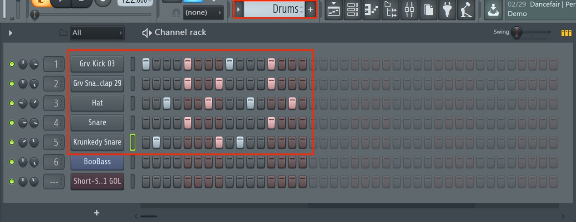Mute the Grv Sna..clap 29 channel LED
This screenshot has height=222, width=576.
pyautogui.click(x=12, y=84)
